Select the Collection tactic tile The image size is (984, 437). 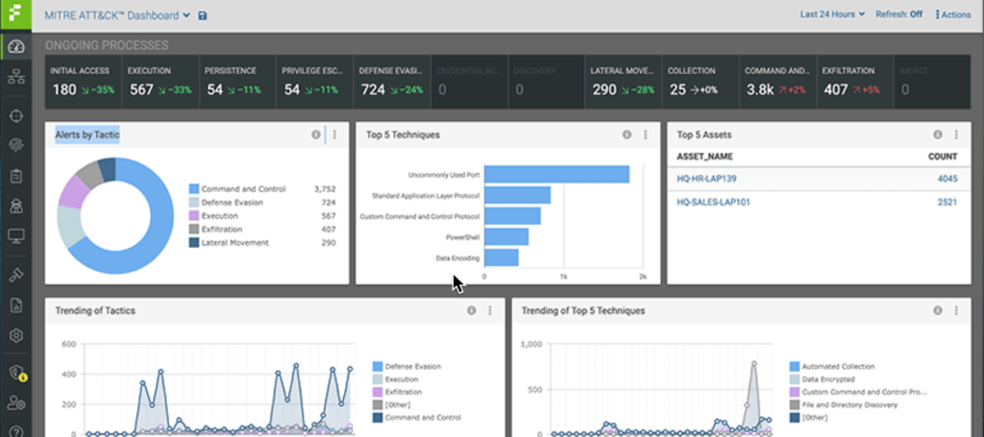(701, 82)
